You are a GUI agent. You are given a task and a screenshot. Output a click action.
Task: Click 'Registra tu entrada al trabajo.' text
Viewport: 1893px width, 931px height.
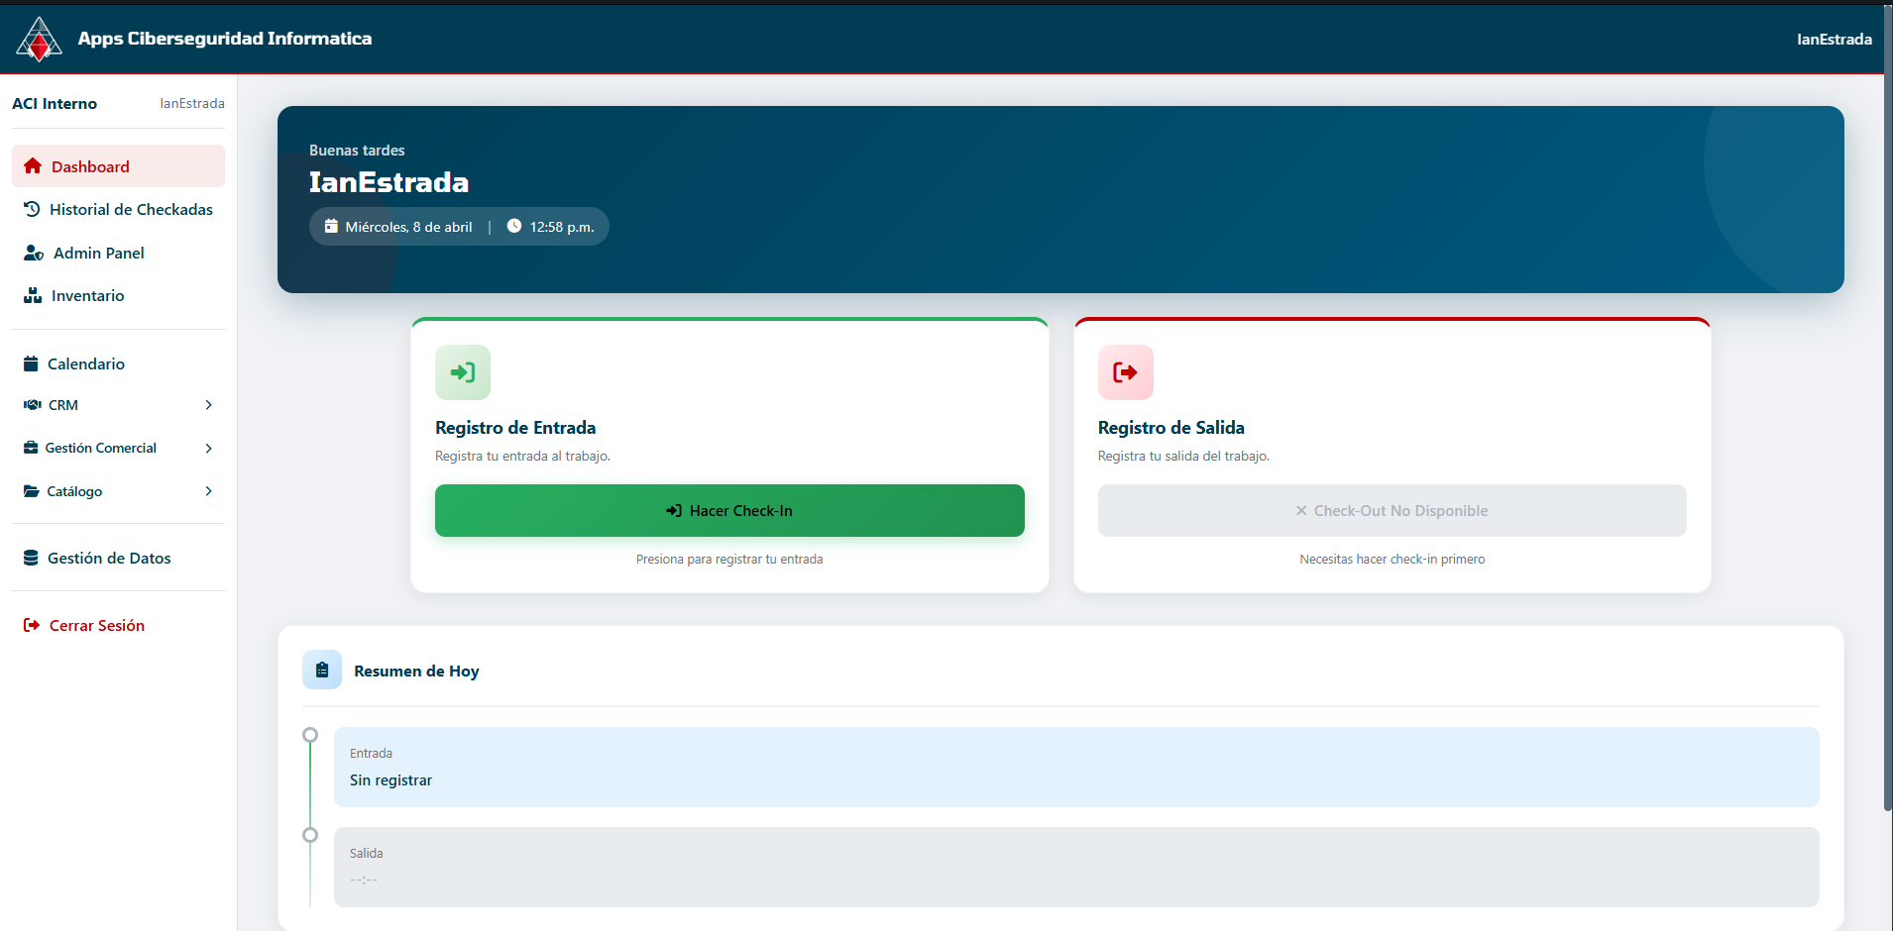click(522, 457)
